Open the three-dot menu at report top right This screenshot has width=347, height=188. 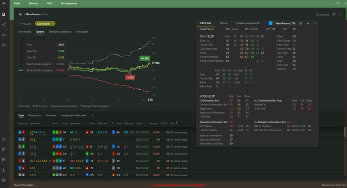coord(340,14)
